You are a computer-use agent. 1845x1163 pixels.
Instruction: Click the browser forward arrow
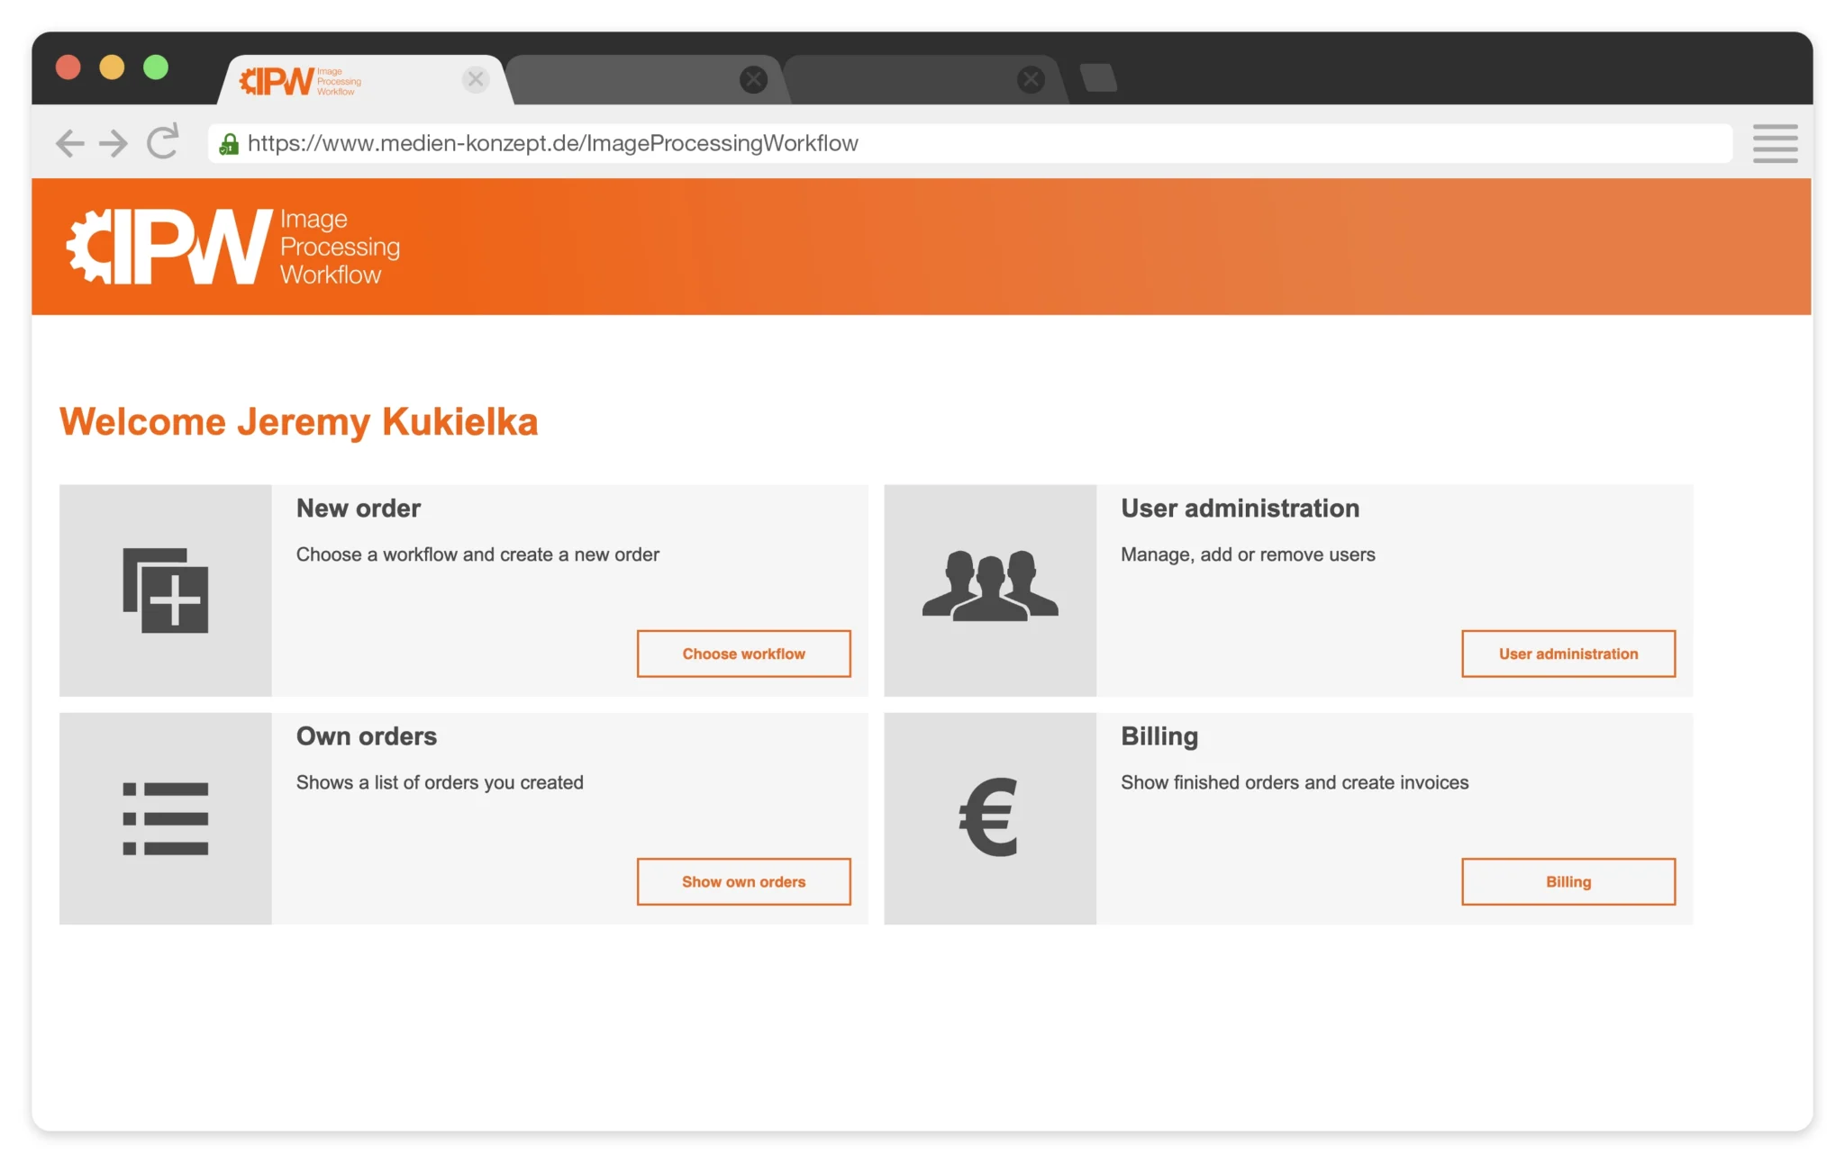click(x=114, y=143)
